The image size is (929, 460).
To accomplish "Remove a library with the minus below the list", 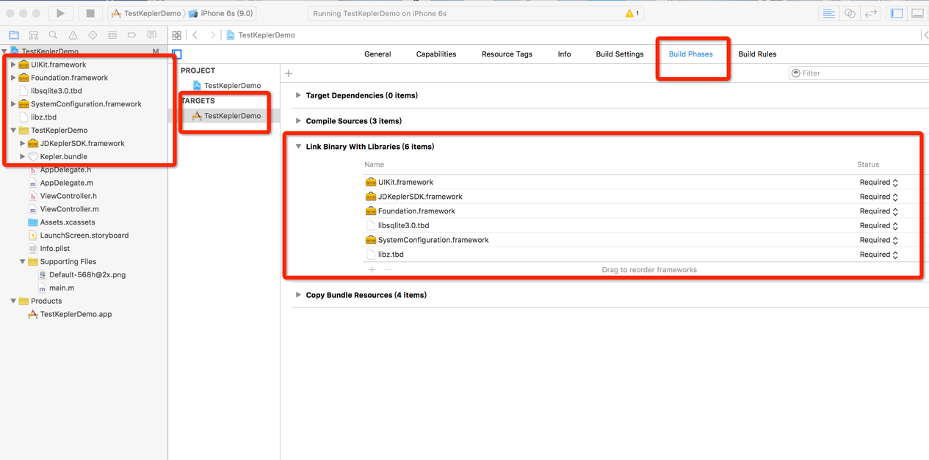I will (388, 270).
